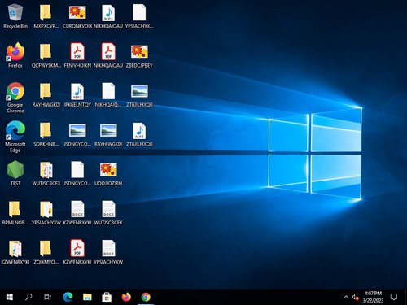The image size is (407, 305).
Task: Select the YPSIACHYXW folder with documents
Action: pyautogui.click(x=46, y=212)
